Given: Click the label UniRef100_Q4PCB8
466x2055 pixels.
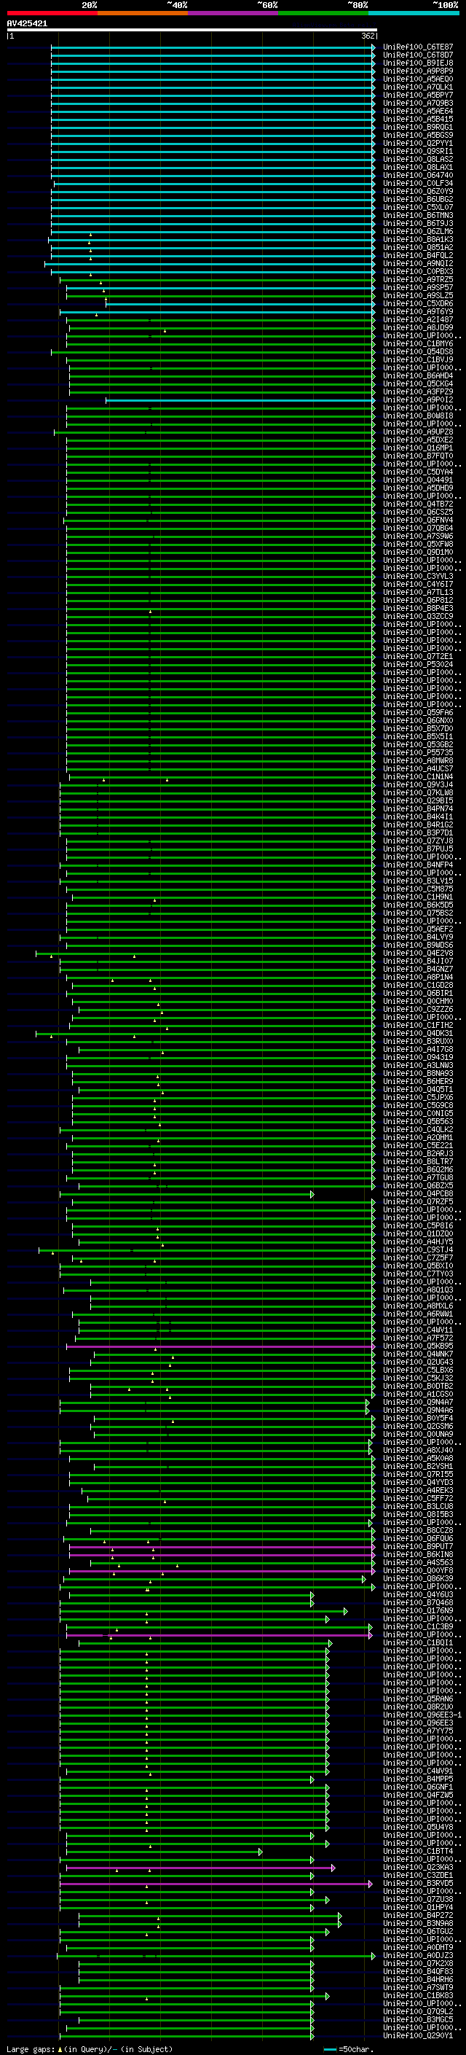Looking at the screenshot, I should click(x=418, y=1193).
